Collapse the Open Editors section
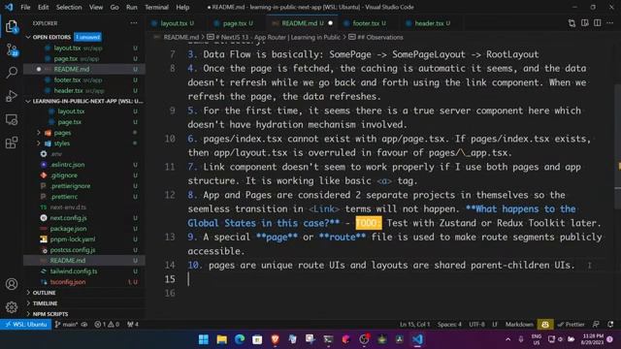Viewport: 621px width, 349px height. pos(28,37)
